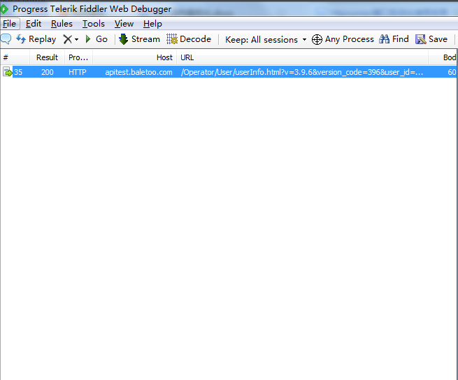This screenshot has height=380, width=458.
Task: Click the Remove sessions X icon
Action: (x=67, y=39)
